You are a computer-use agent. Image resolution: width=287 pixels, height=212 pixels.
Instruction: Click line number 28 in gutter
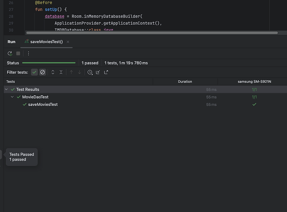point(11,16)
